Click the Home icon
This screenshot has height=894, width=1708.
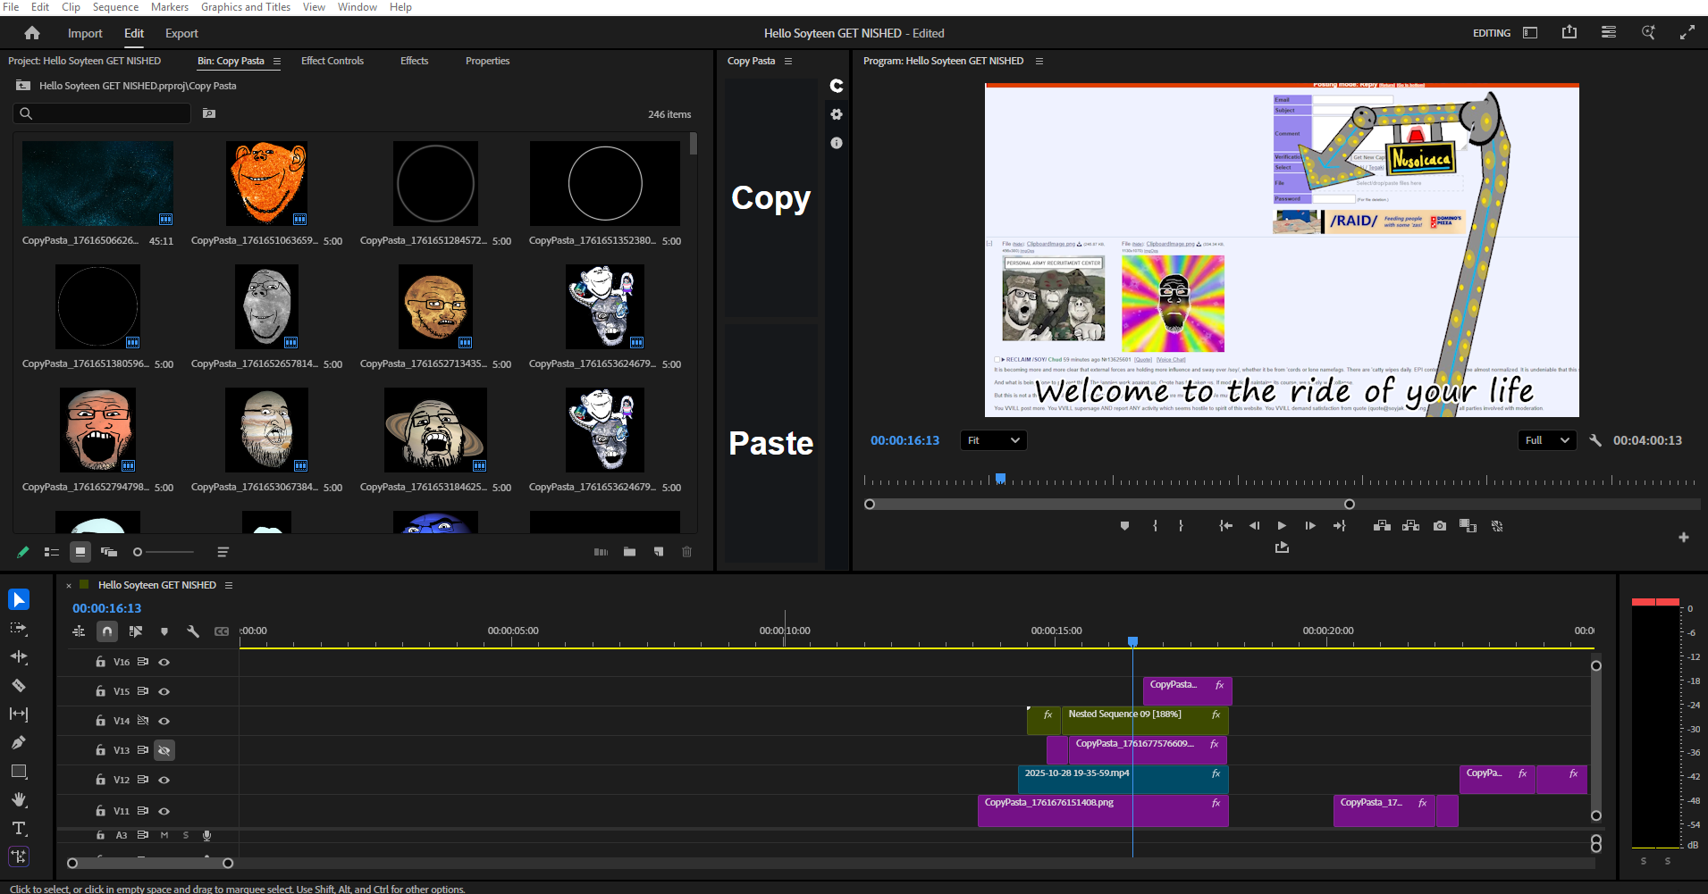(x=32, y=33)
